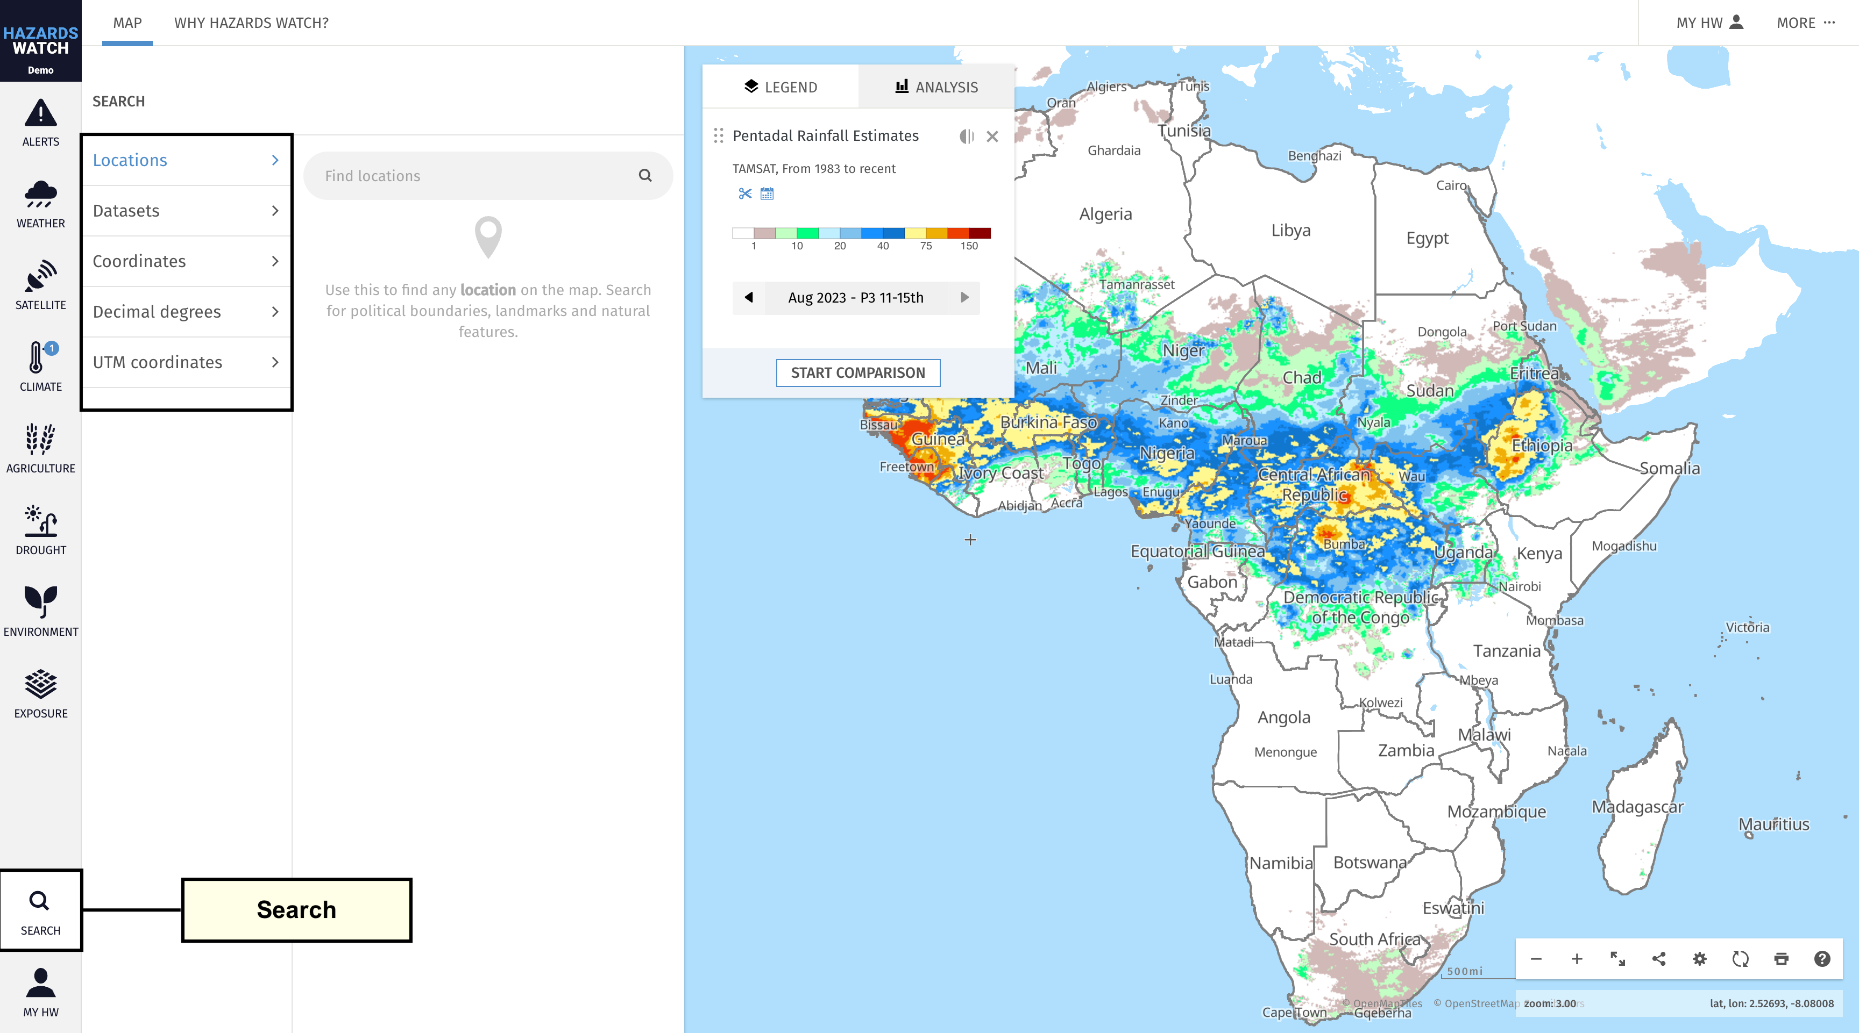Image resolution: width=1859 pixels, height=1033 pixels.
Task: Click the Start Comparison button
Action: [x=857, y=372]
